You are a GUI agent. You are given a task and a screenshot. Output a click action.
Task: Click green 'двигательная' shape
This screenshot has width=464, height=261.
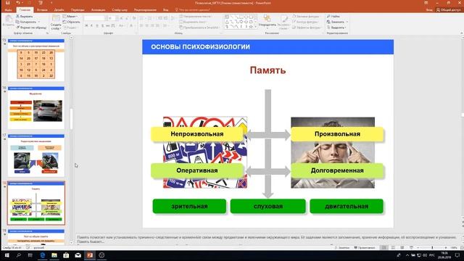[347, 206]
